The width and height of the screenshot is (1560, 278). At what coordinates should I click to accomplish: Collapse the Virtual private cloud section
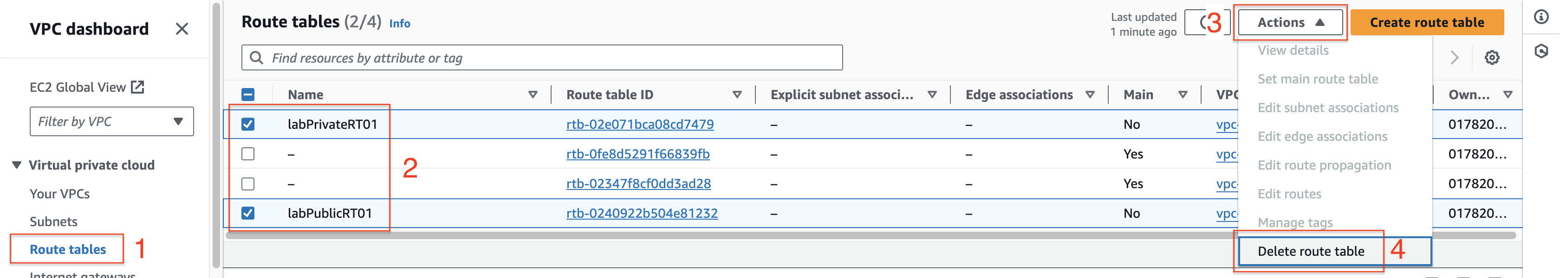click(x=17, y=165)
